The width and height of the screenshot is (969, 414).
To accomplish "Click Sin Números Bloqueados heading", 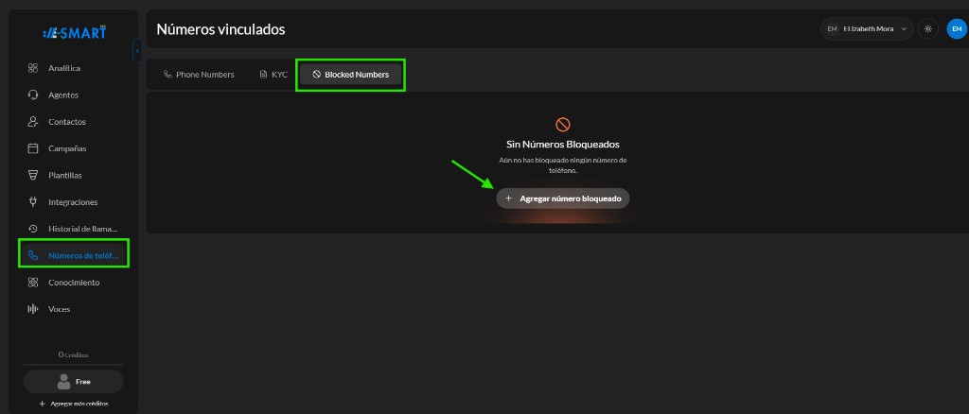I will coord(563,145).
